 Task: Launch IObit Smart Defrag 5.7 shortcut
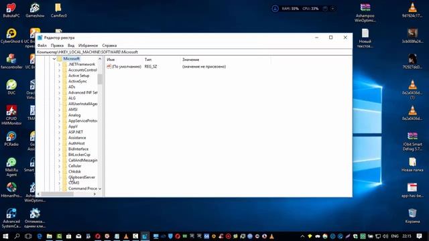[x=412, y=141]
